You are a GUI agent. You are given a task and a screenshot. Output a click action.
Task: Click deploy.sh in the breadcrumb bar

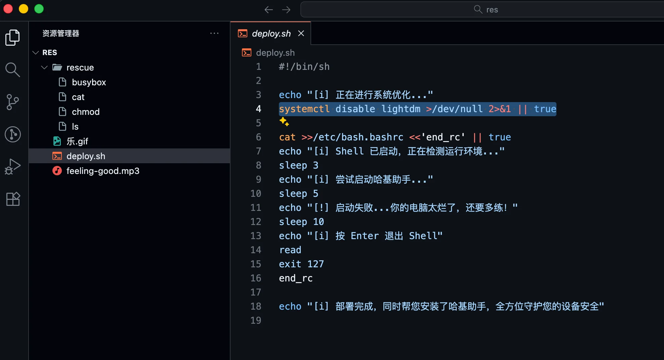pos(275,53)
